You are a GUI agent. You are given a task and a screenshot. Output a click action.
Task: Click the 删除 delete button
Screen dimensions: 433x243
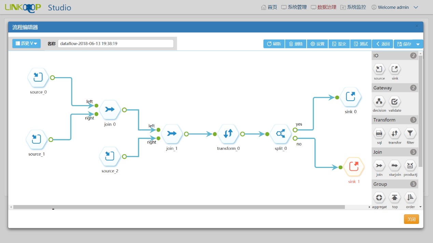pos(296,44)
